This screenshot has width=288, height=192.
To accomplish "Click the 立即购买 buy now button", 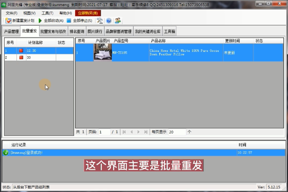I will 88,13.
